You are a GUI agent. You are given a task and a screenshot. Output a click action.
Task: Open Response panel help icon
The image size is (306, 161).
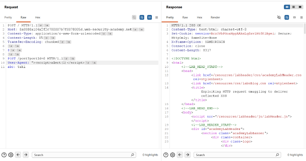166,155
